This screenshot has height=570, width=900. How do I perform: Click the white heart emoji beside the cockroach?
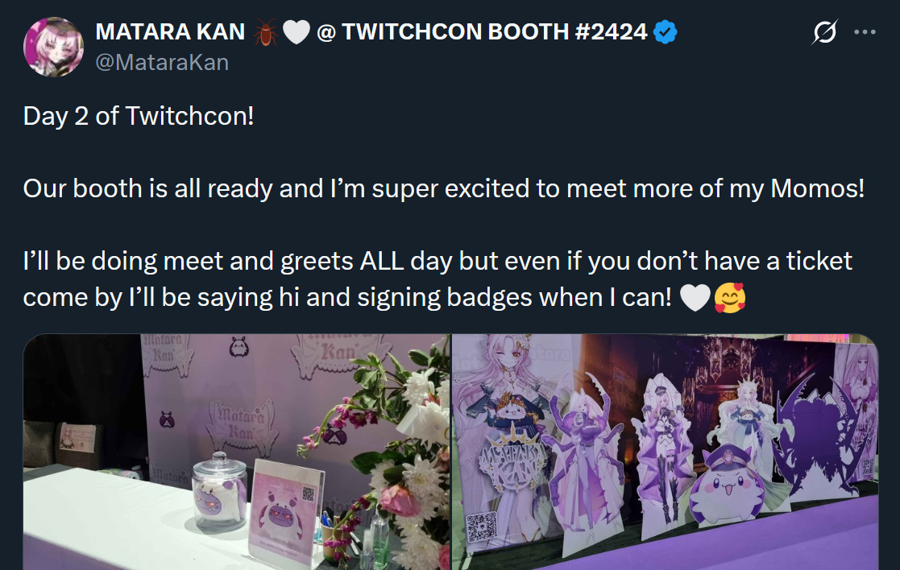click(x=297, y=32)
